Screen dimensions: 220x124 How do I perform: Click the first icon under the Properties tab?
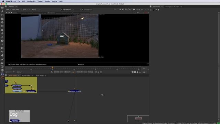tap(151, 10)
